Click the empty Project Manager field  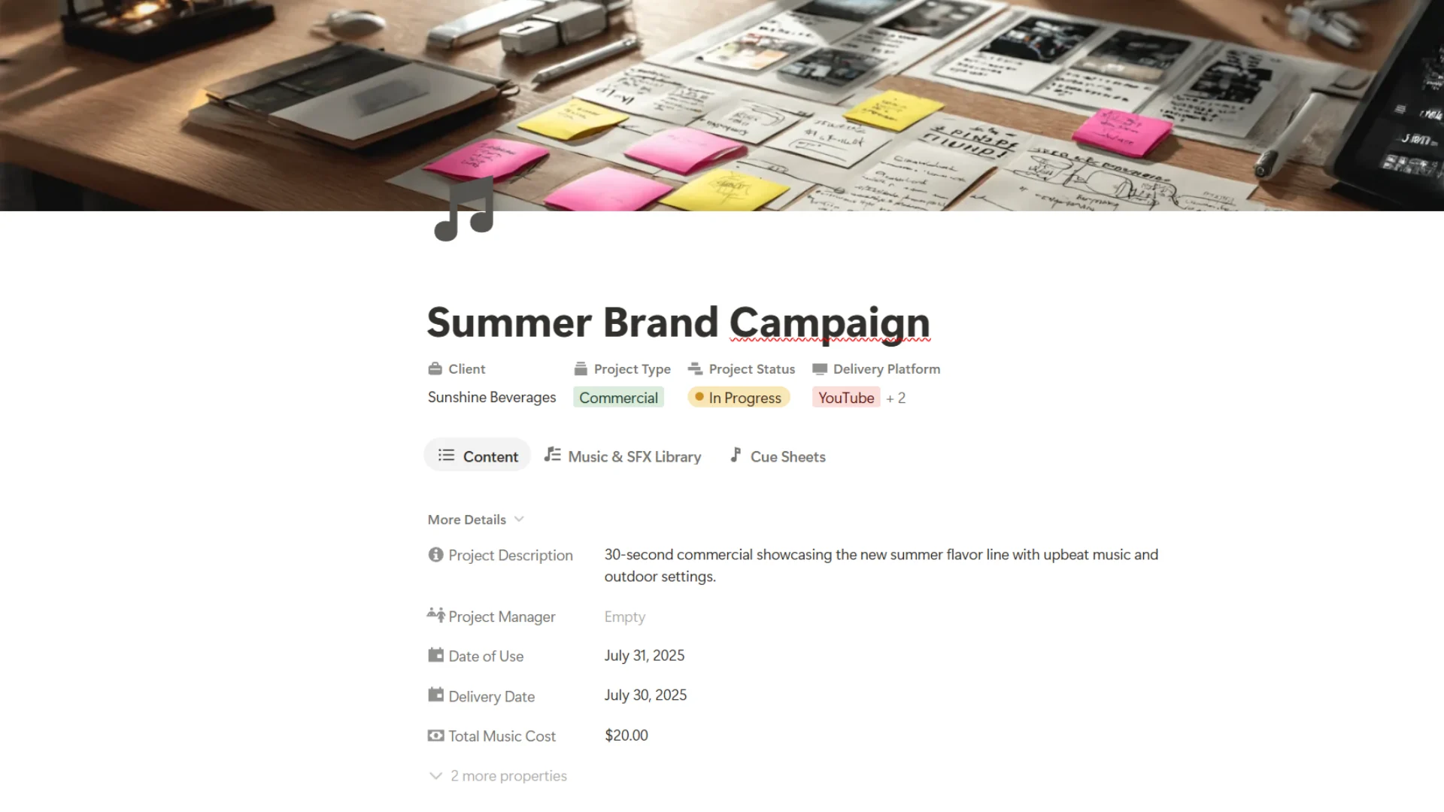625,617
